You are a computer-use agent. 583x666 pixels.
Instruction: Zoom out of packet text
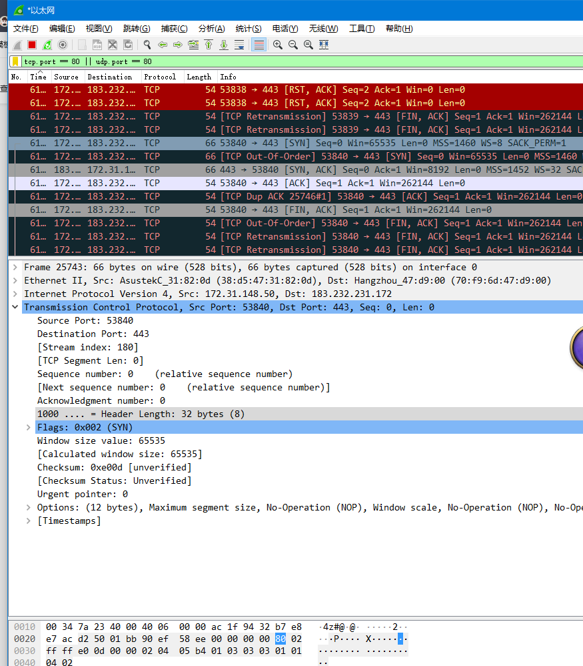point(293,45)
